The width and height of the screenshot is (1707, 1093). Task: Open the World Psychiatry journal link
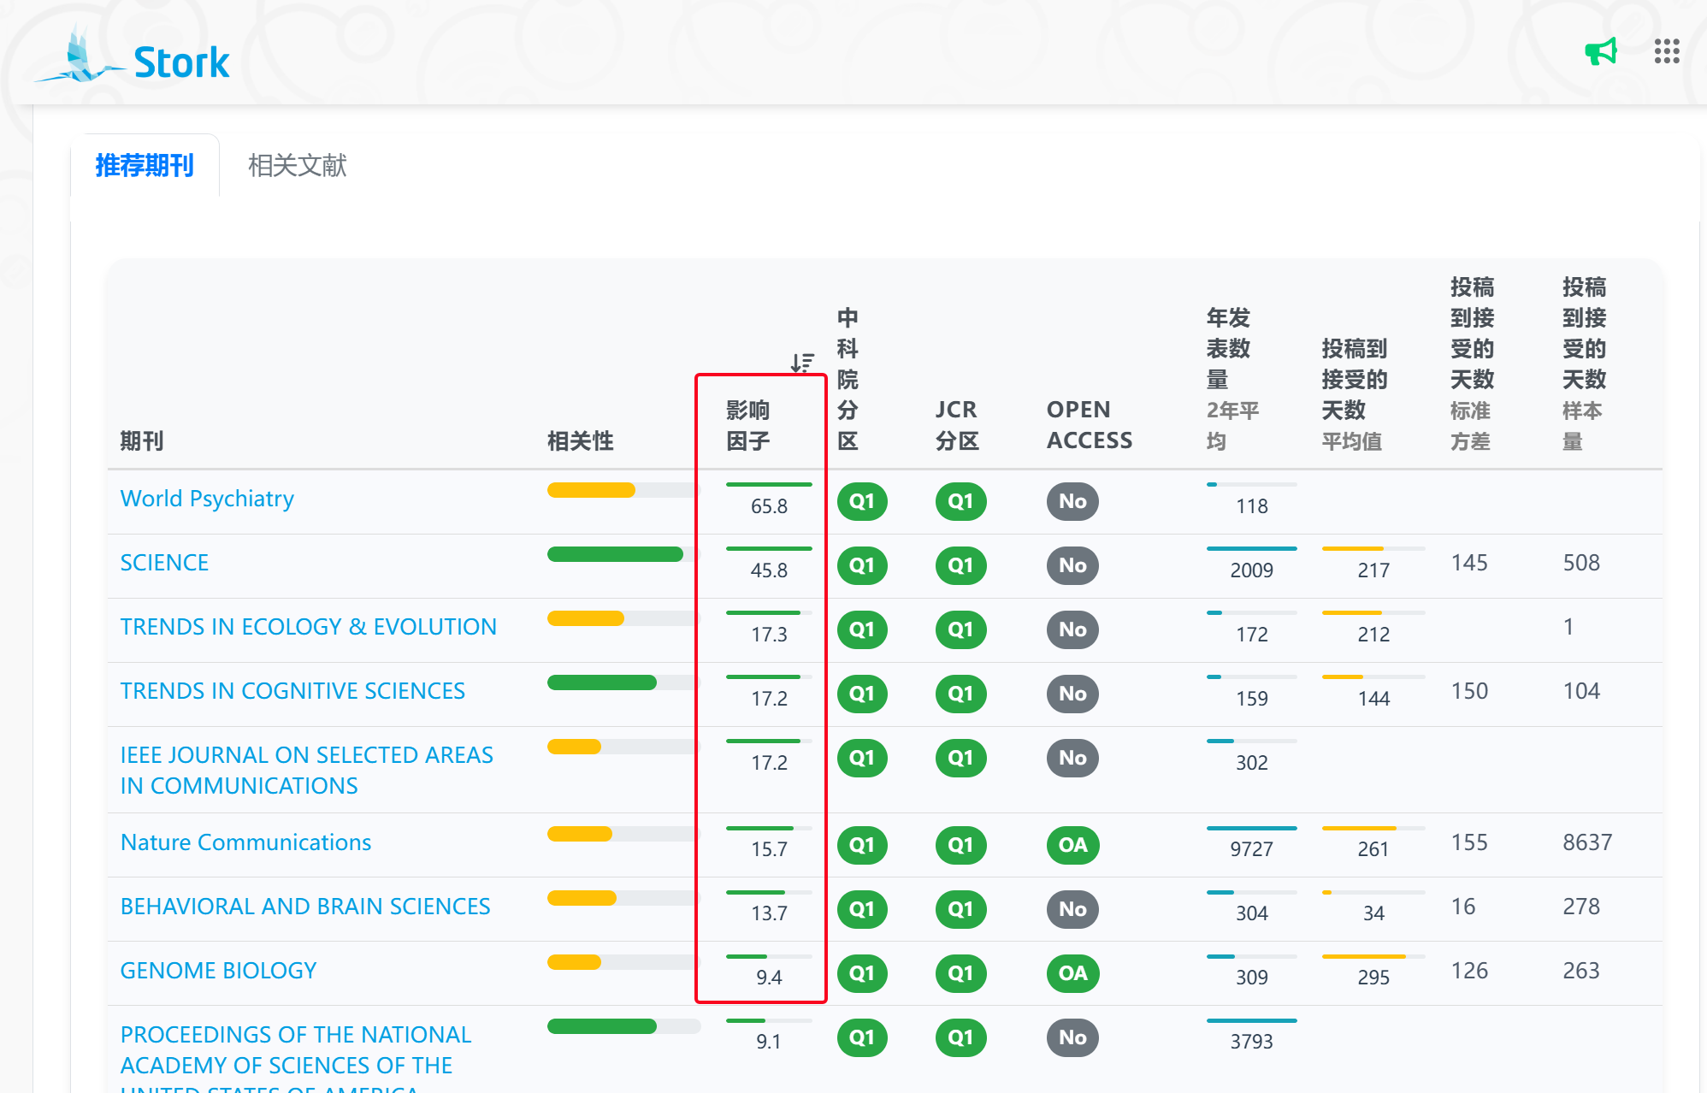point(207,499)
